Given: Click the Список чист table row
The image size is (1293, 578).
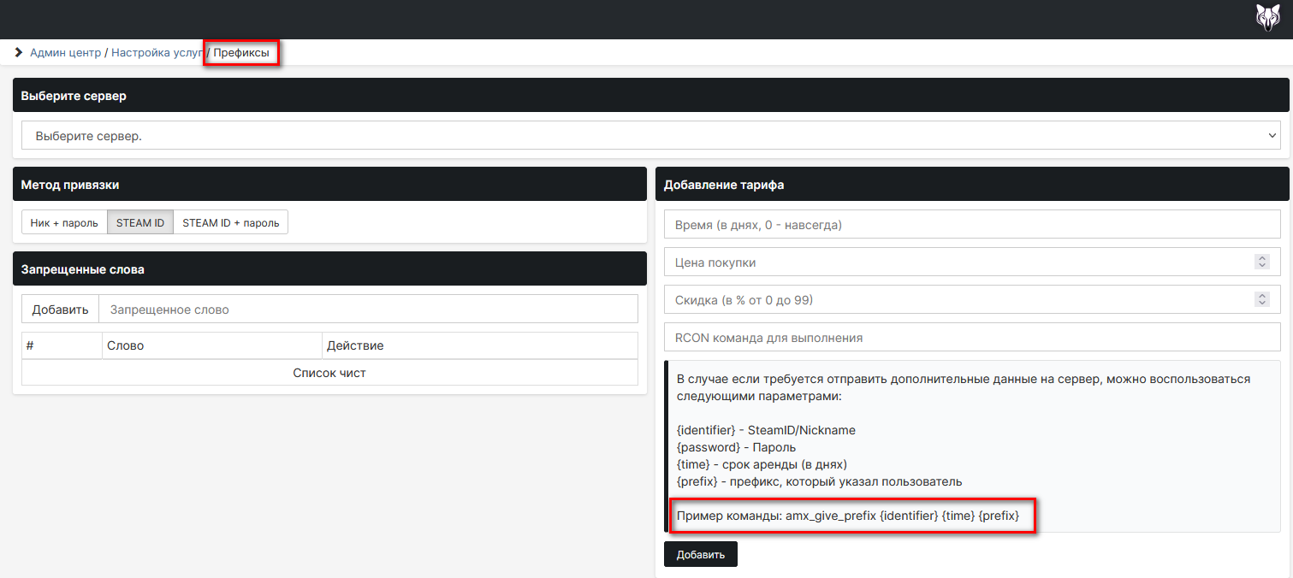Looking at the screenshot, I should 329,373.
